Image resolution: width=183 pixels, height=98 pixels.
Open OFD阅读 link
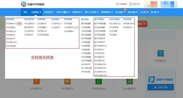pyautogui.click(x=68, y=24)
